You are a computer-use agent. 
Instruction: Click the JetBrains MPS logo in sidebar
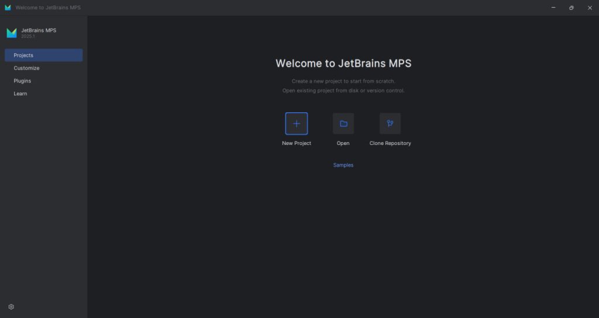12,33
